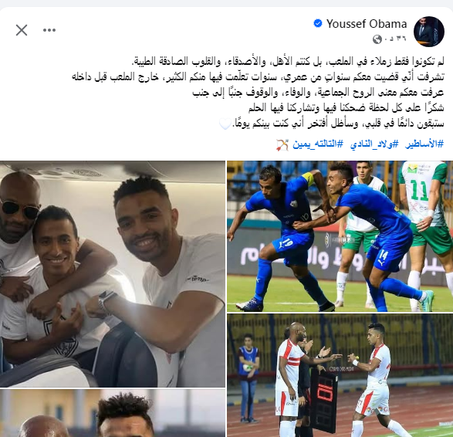Click the Youssef Obama profile picture

[429, 32]
